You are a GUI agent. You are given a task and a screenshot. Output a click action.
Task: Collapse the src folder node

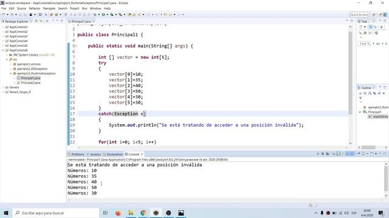[x=7, y=59]
